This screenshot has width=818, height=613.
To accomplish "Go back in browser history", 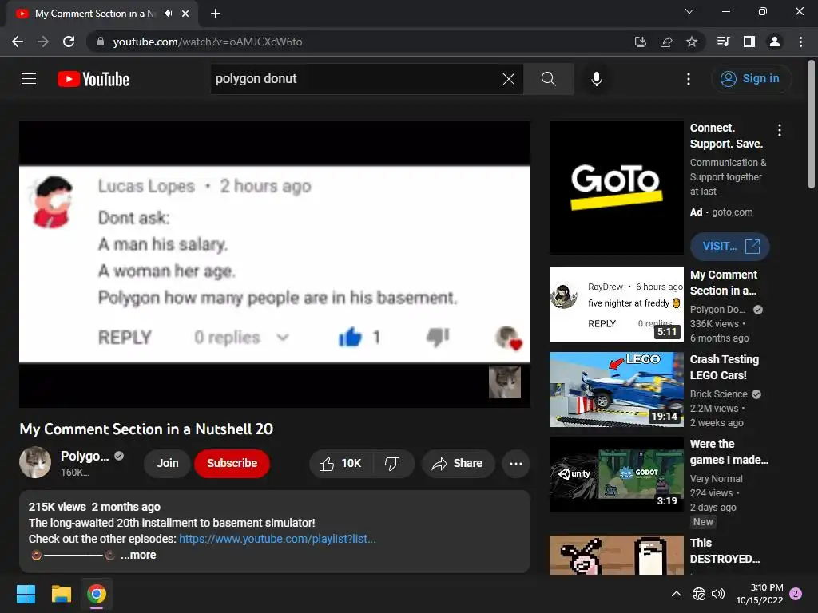I will [x=18, y=42].
